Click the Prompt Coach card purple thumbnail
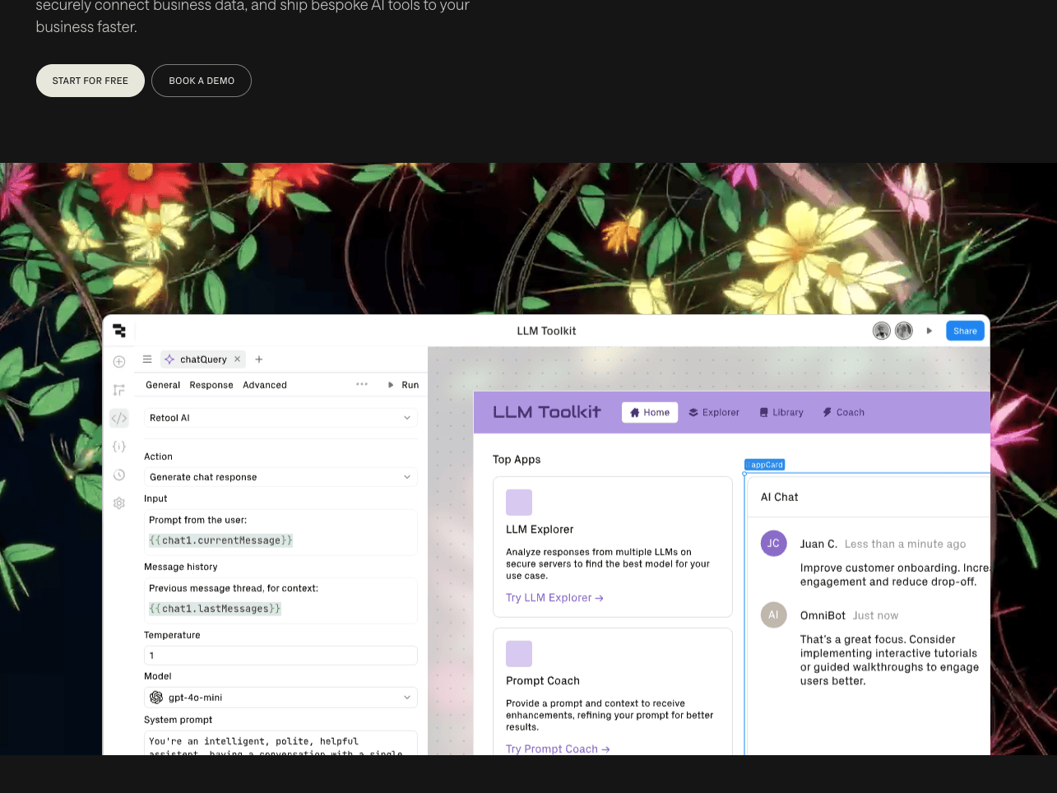The height and width of the screenshot is (793, 1057). pyautogui.click(x=519, y=654)
